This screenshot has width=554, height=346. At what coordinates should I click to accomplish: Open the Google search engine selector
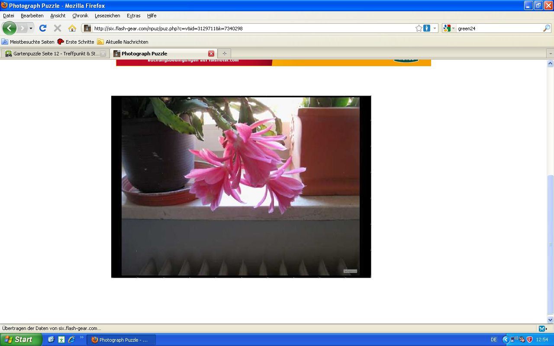click(x=449, y=28)
